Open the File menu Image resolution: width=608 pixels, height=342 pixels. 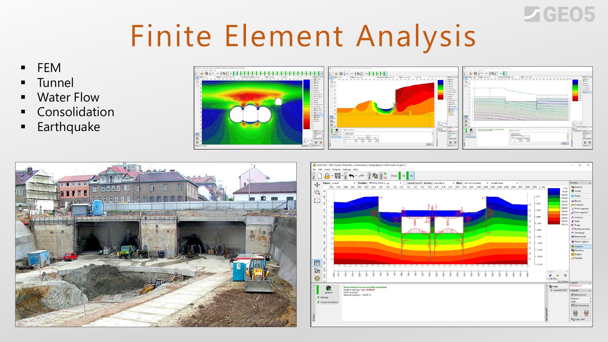pos(314,170)
